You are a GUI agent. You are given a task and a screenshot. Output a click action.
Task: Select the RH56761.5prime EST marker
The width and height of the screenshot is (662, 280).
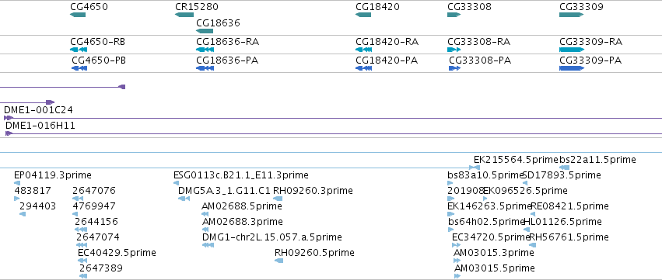pos(531,245)
